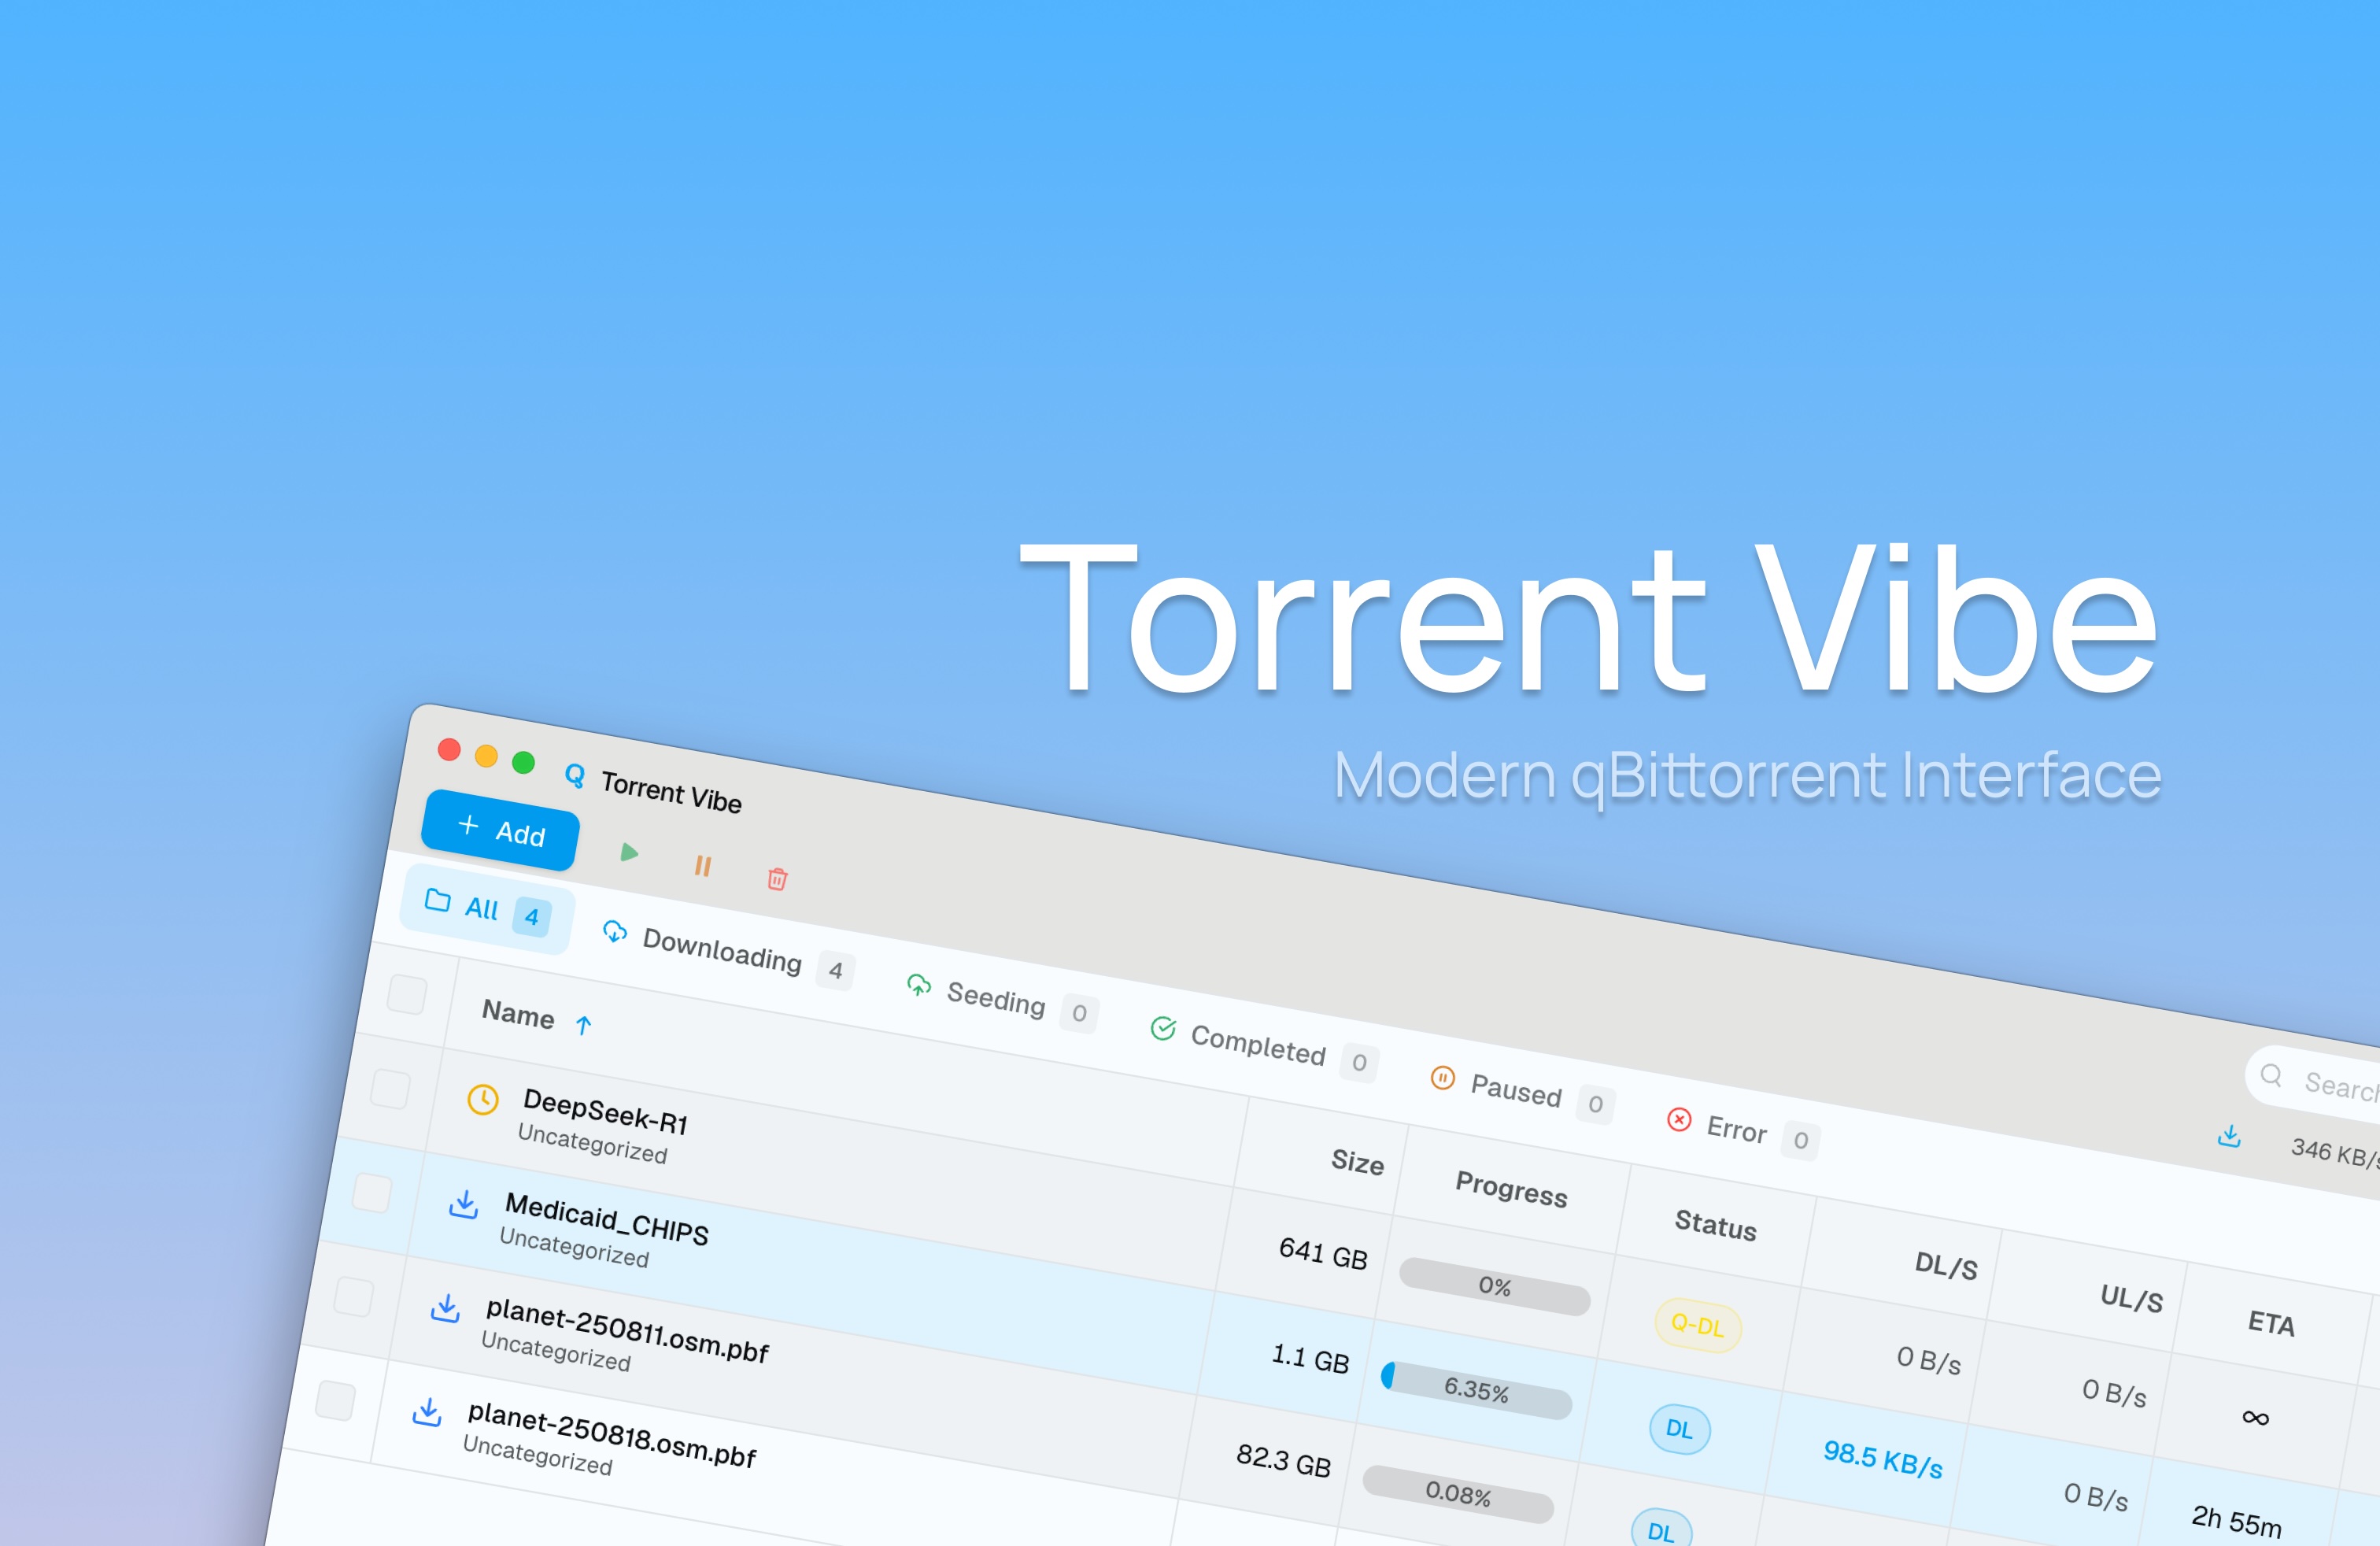Sort by the ETA column header
The height and width of the screenshot is (1546, 2380).
(2271, 1324)
